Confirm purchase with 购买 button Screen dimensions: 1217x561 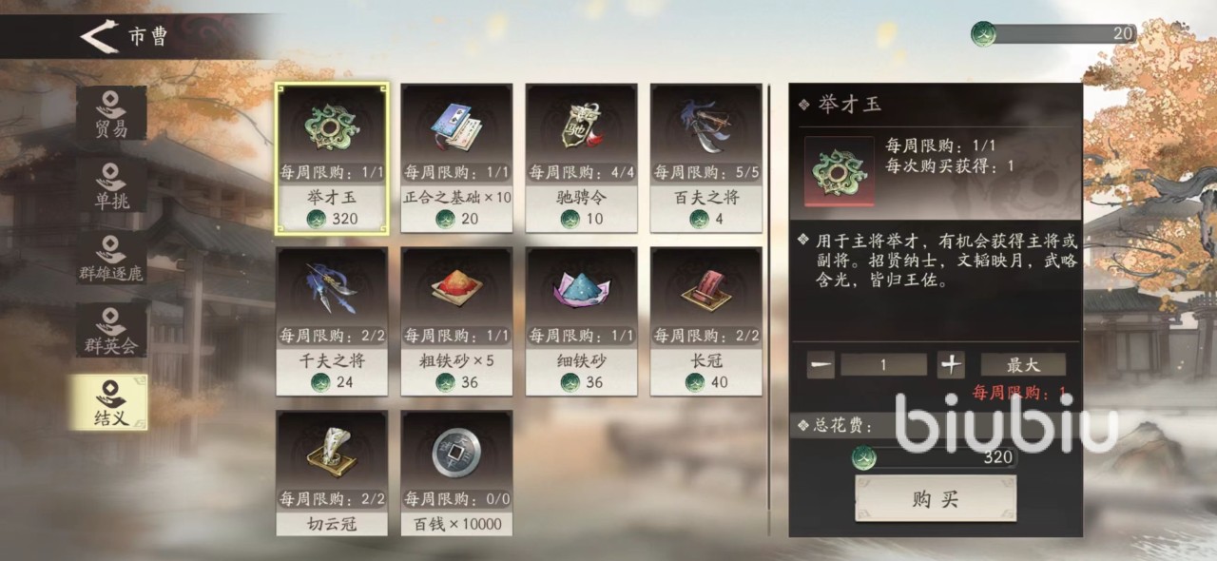click(x=936, y=499)
